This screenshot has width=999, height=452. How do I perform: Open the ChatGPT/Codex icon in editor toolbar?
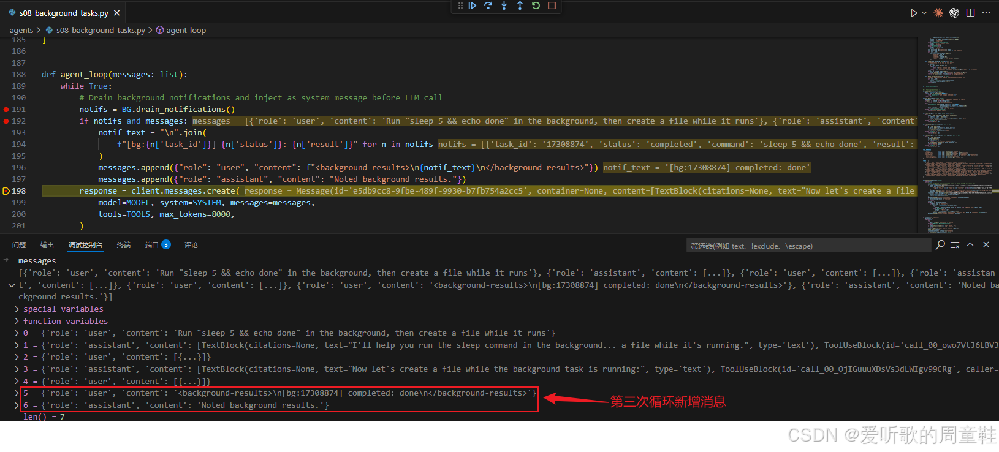point(954,13)
